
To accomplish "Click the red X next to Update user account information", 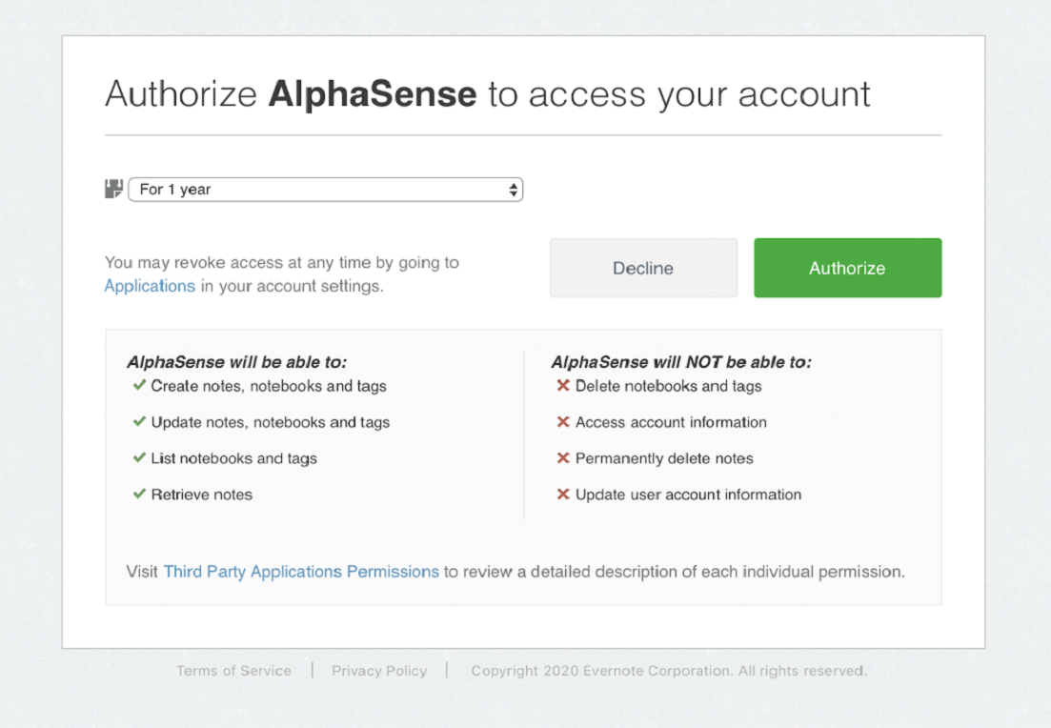I will pyautogui.click(x=563, y=494).
